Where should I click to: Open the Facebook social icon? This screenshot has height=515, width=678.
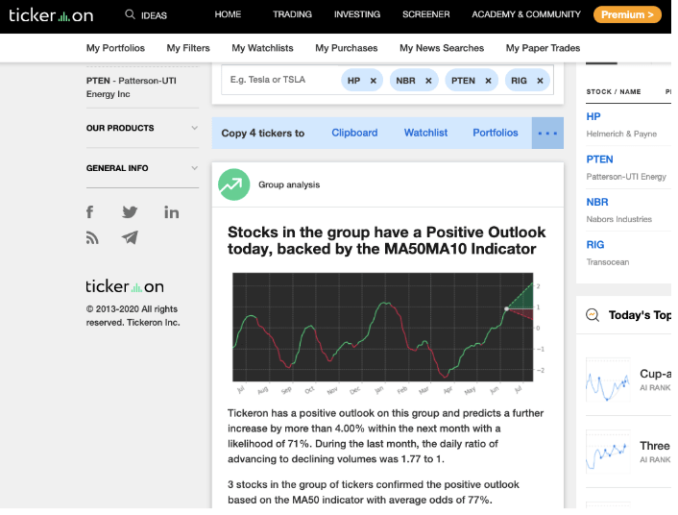click(89, 212)
